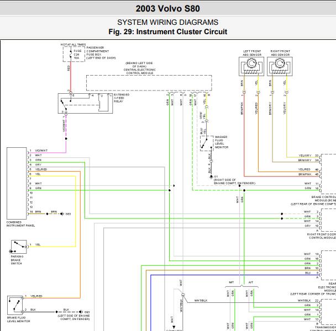Click the 'PARKING BRAKE SWITCH' label
The width and height of the screenshot is (336, 331).
point(17,260)
